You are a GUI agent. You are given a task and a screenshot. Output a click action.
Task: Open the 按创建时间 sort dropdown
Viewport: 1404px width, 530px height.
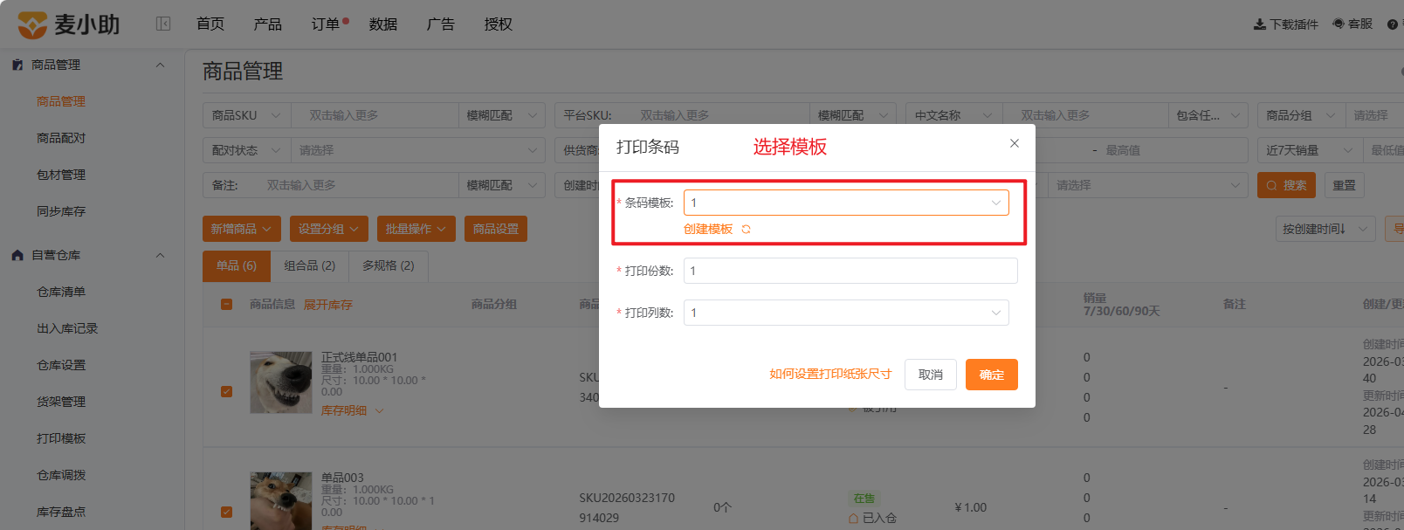coord(1325,229)
